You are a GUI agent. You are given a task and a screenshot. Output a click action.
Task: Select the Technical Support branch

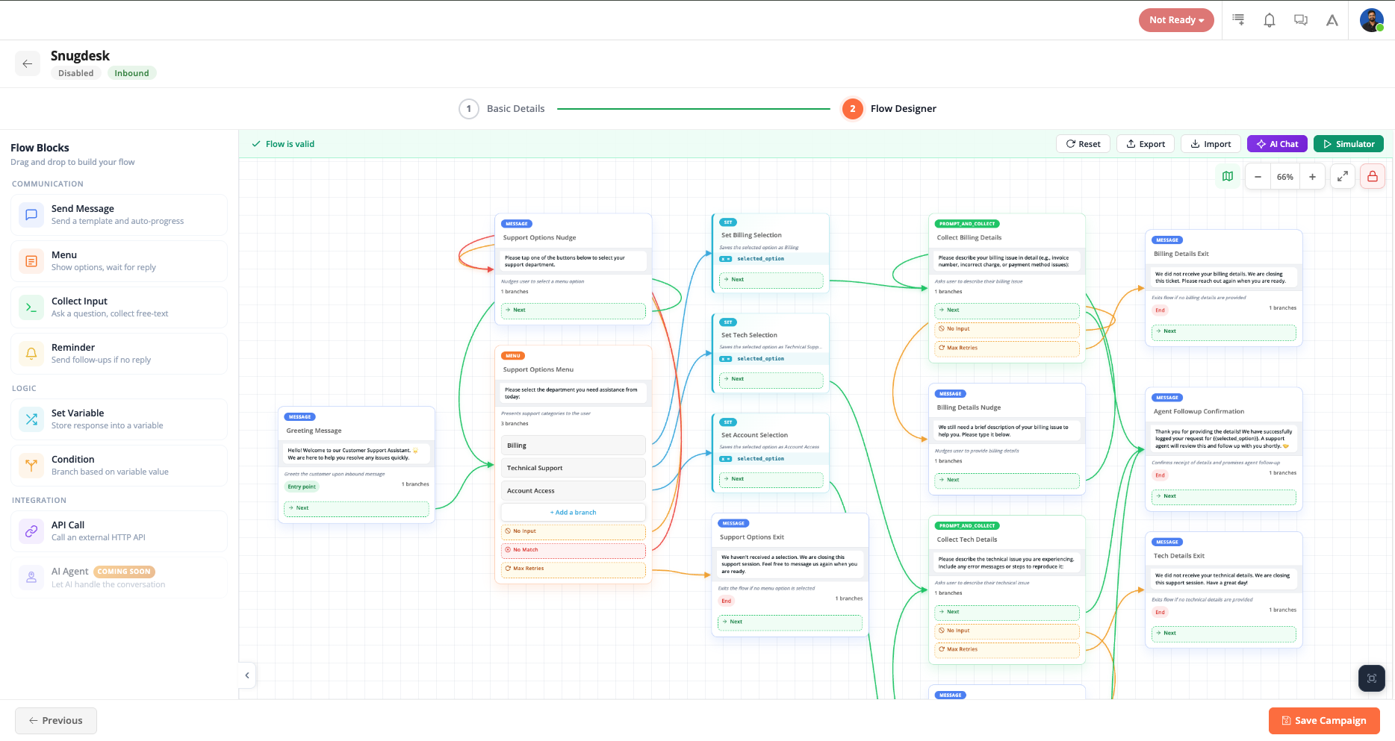573,468
